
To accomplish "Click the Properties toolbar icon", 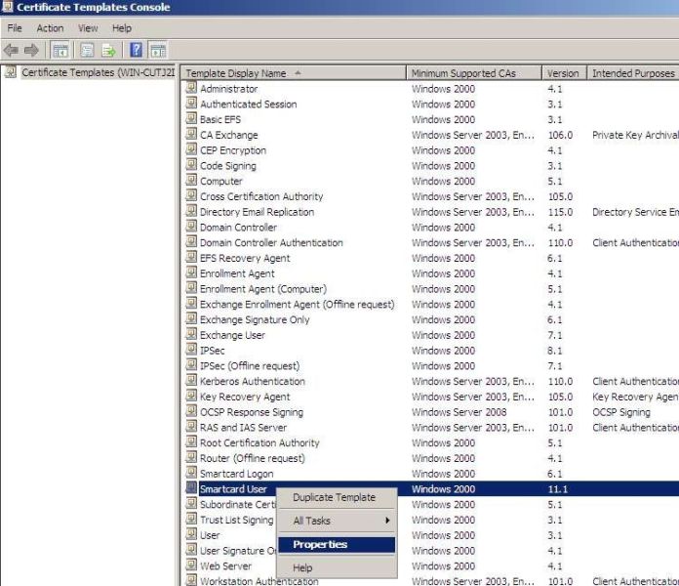I will [87, 50].
